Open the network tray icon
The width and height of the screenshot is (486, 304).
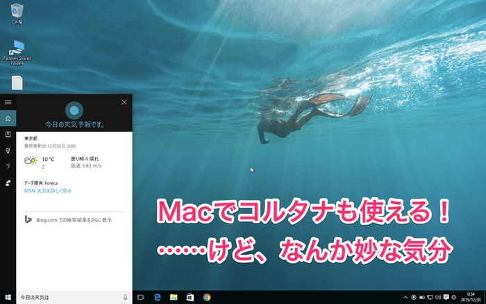(x=430, y=297)
